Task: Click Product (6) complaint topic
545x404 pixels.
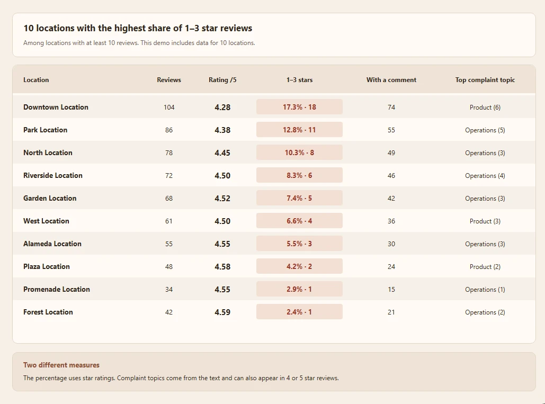Action: click(x=485, y=107)
